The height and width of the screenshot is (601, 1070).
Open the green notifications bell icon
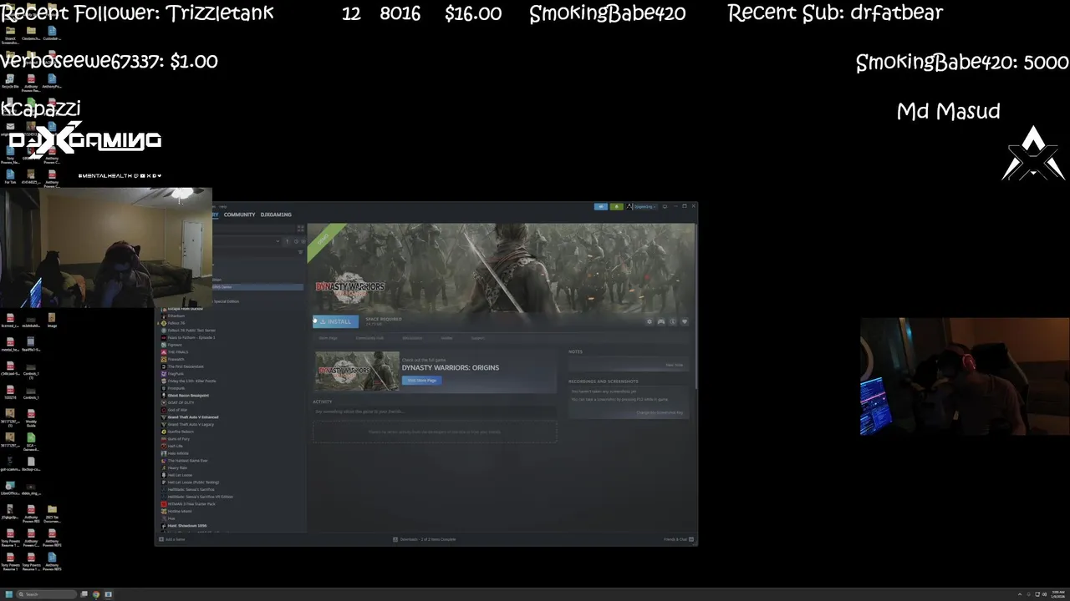pos(617,206)
